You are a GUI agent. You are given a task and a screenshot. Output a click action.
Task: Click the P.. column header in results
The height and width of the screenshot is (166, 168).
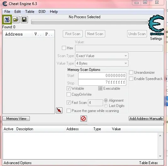49,34
